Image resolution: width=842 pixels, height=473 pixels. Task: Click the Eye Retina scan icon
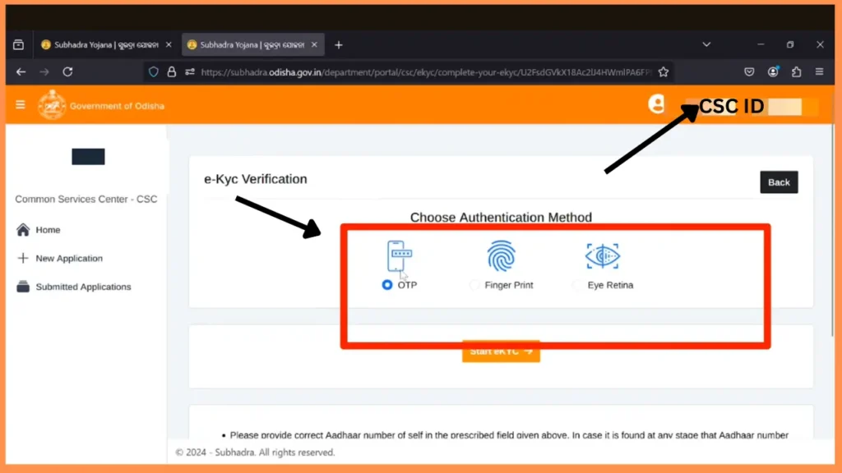(603, 256)
